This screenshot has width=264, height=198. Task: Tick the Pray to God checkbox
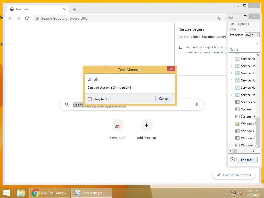point(90,99)
